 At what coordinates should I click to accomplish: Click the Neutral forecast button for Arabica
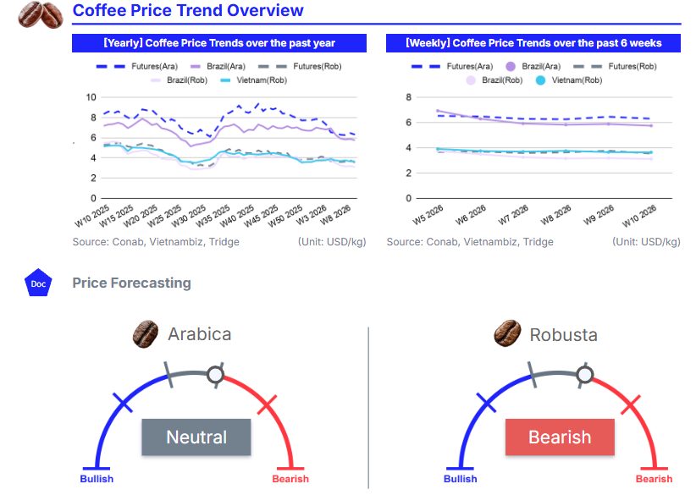pyautogui.click(x=196, y=437)
